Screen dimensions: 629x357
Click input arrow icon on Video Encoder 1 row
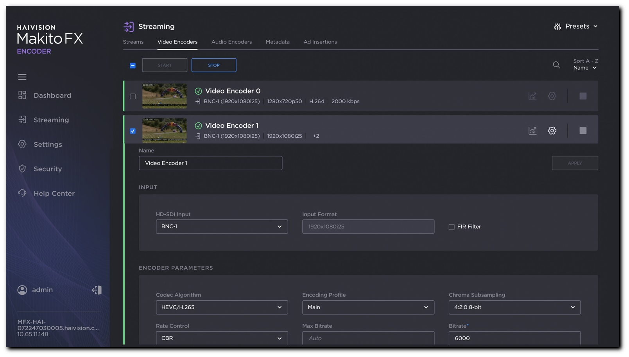pyautogui.click(x=198, y=136)
